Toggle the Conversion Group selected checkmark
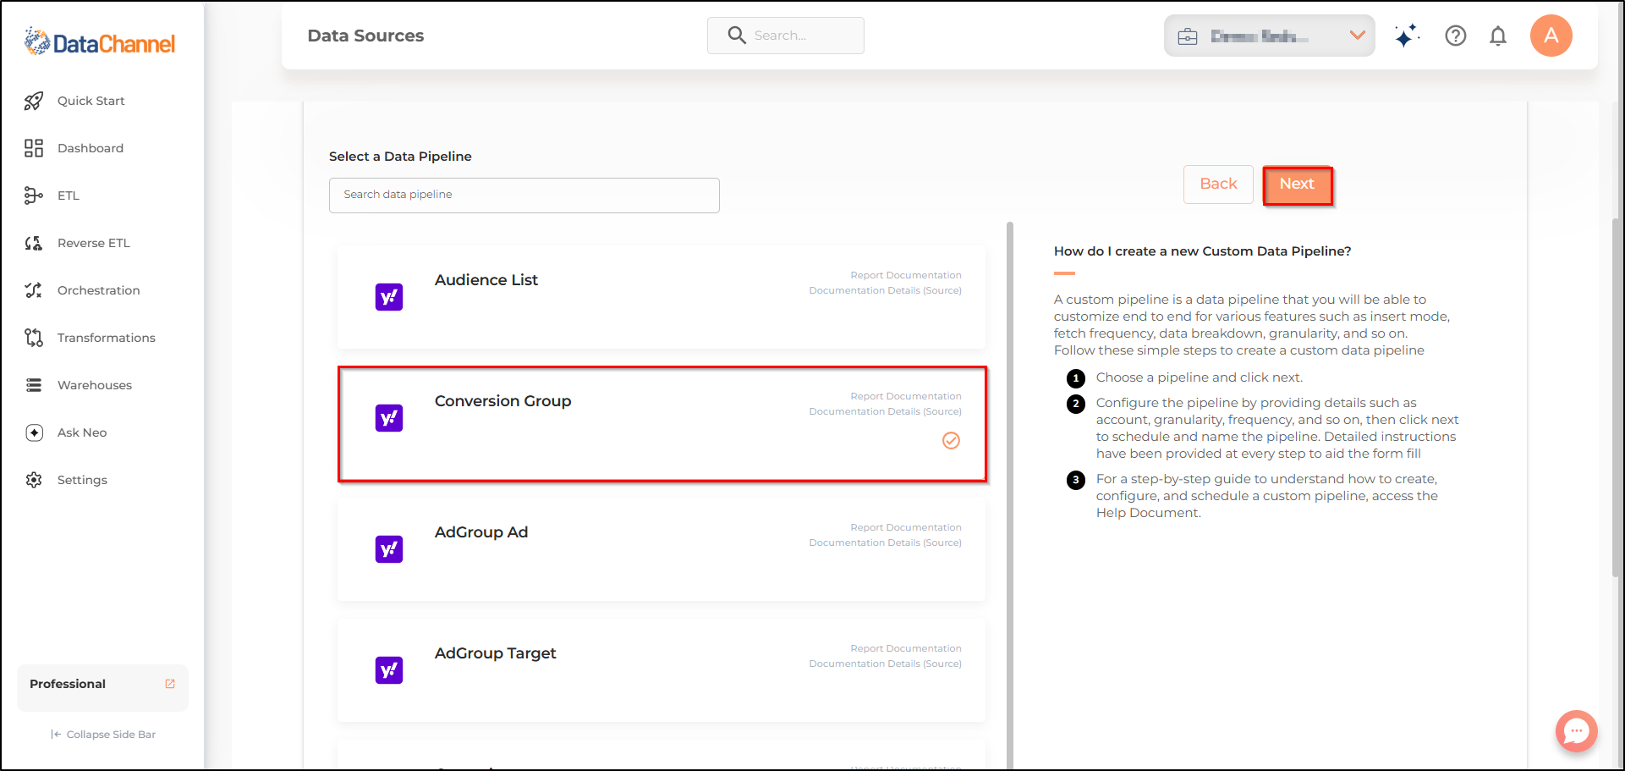Screen dimensions: 1625x771 tap(952, 440)
